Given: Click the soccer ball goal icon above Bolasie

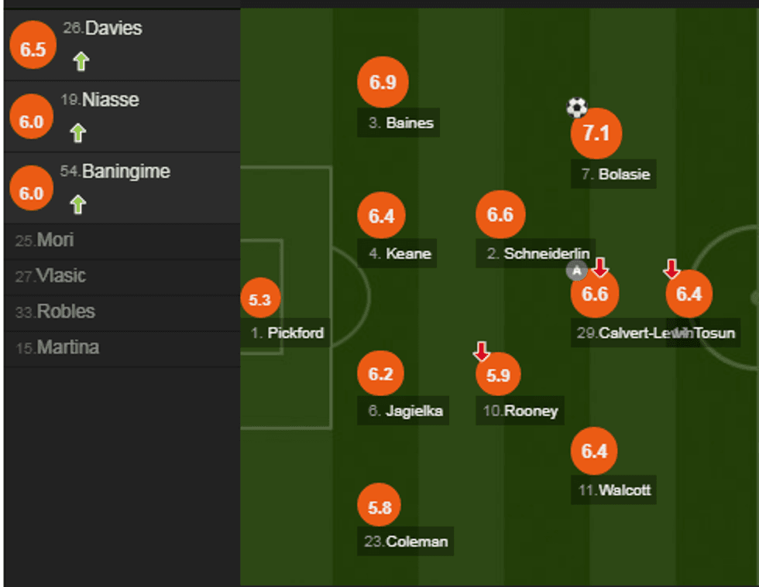Looking at the screenshot, I should [x=576, y=107].
